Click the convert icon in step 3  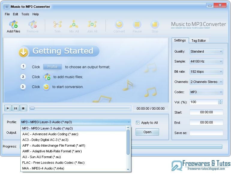pos(46,87)
